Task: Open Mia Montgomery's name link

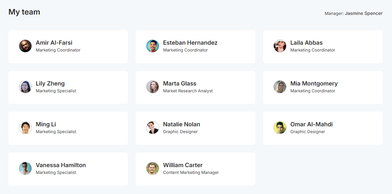Action: click(x=314, y=84)
